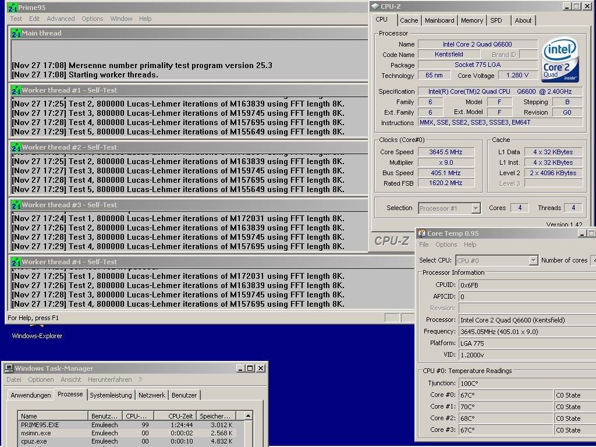Click the CPUID value 0x6FB in Core Temp

click(x=527, y=285)
